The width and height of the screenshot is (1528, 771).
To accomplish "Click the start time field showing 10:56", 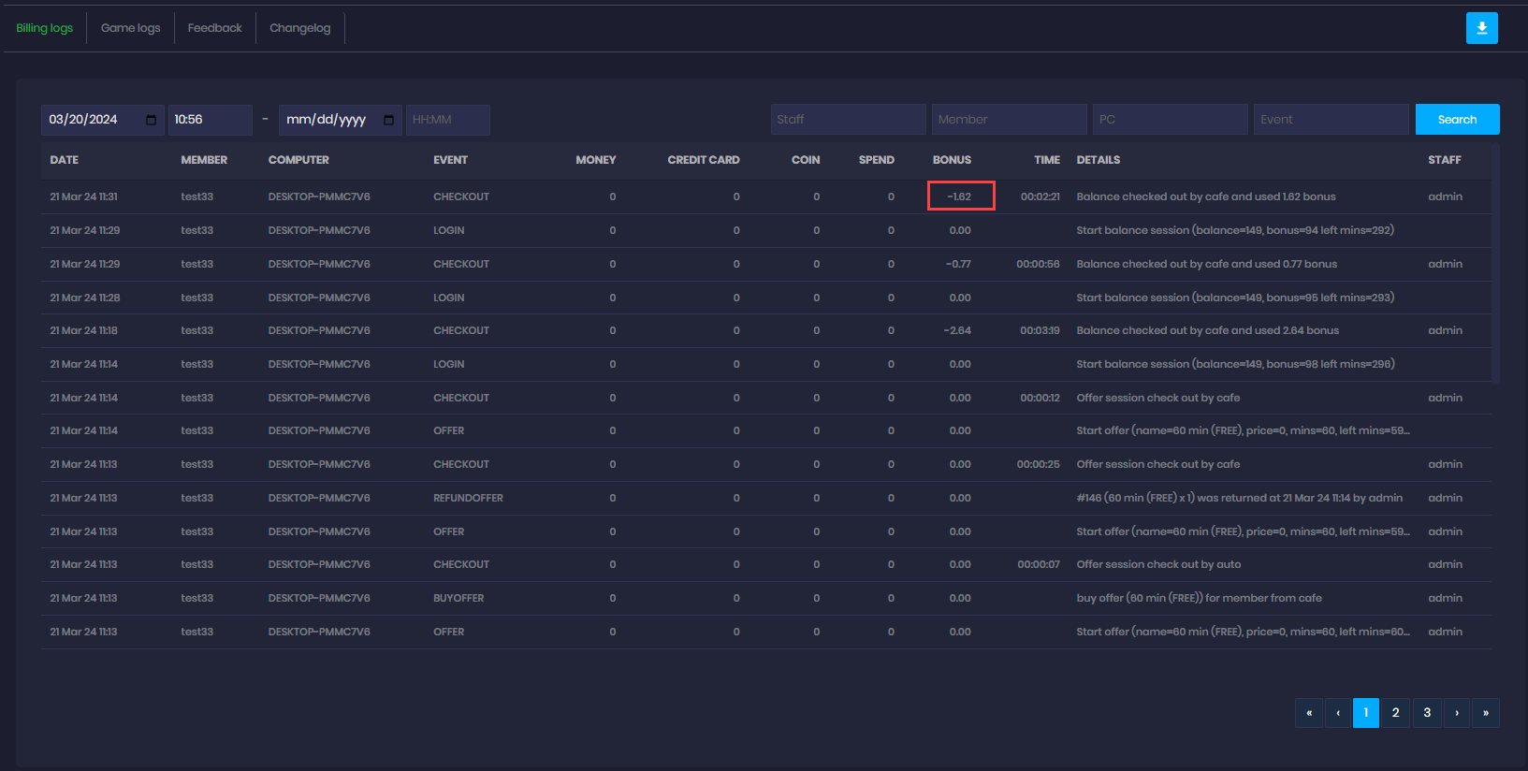I will tap(210, 120).
